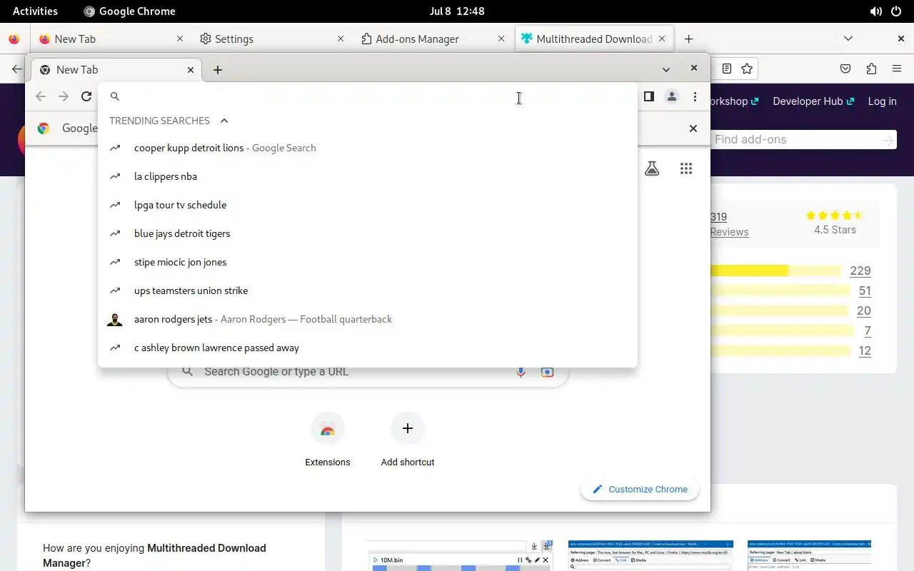Image resolution: width=914 pixels, height=571 pixels.
Task: Open new tab in Chrome window
Action: click(218, 69)
